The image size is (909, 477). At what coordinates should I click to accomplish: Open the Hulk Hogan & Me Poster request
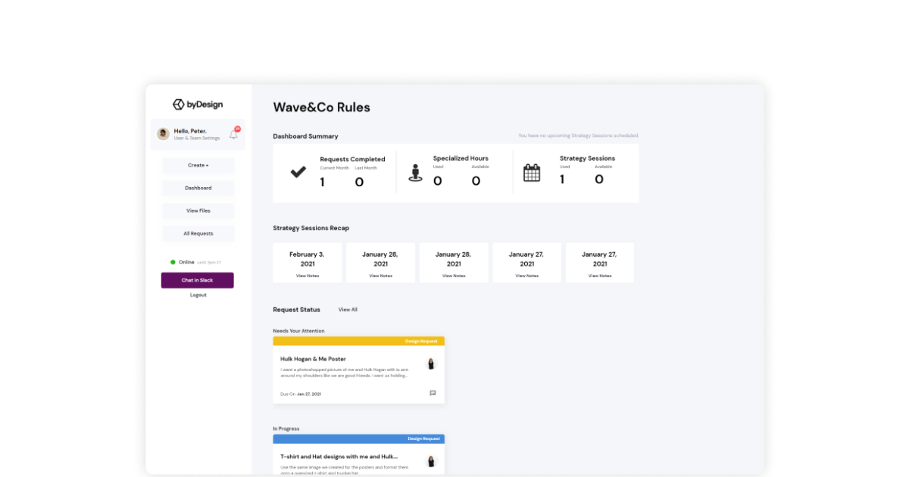[313, 359]
